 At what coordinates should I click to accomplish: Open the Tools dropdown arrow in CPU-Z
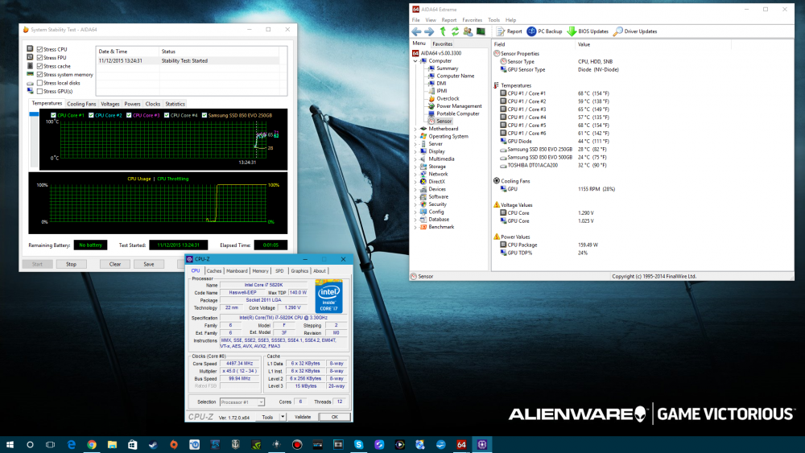tap(283, 417)
